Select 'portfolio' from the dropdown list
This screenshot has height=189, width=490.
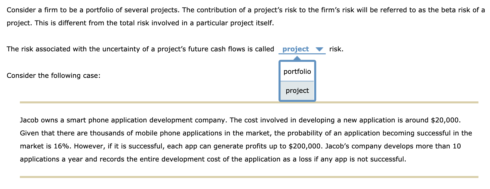297,72
